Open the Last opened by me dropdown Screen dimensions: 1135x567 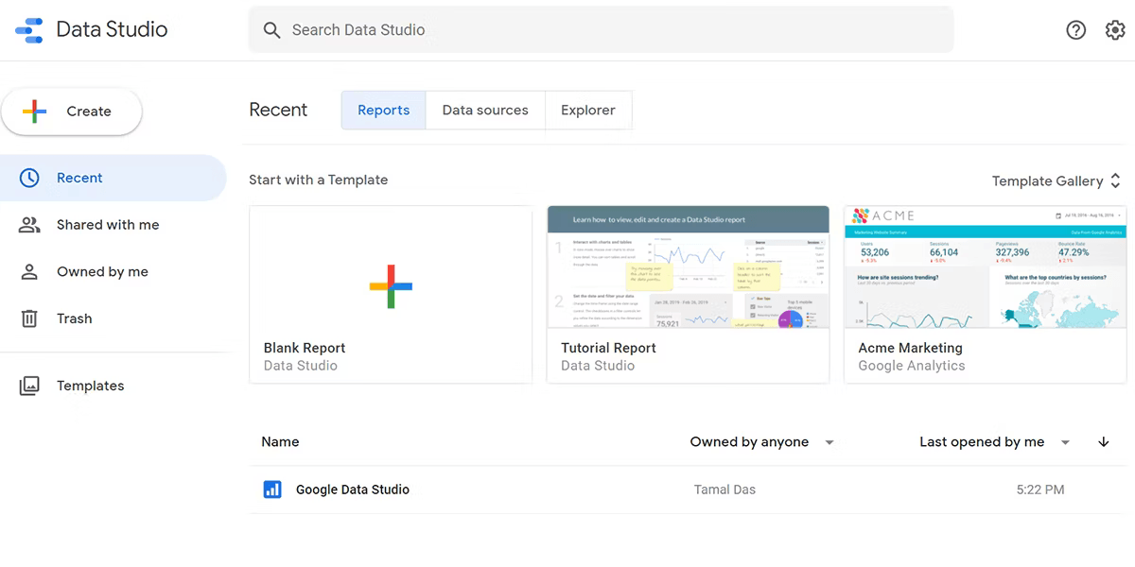click(x=995, y=442)
